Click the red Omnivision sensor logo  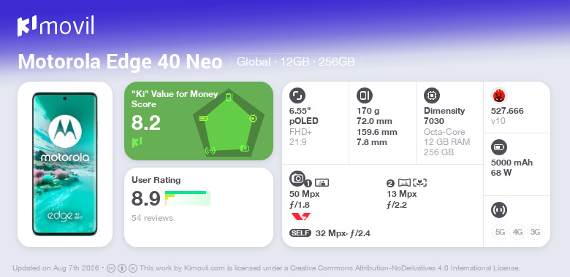tap(300, 216)
